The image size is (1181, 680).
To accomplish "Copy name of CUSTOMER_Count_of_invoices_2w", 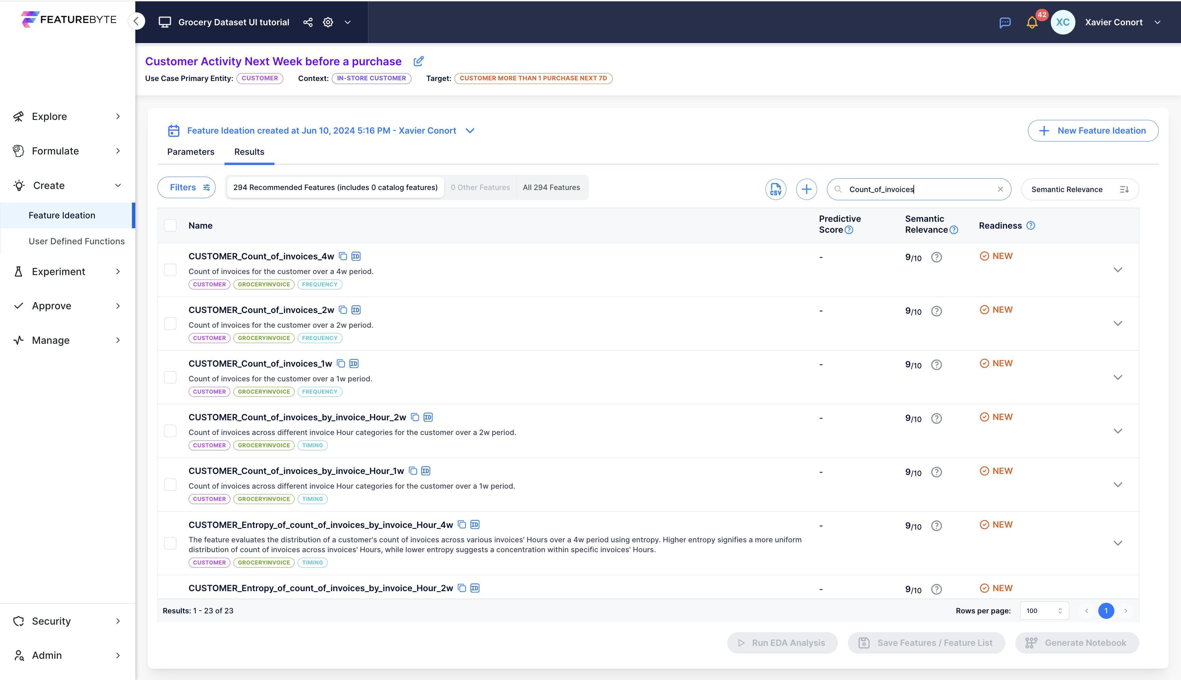I will pyautogui.click(x=343, y=310).
